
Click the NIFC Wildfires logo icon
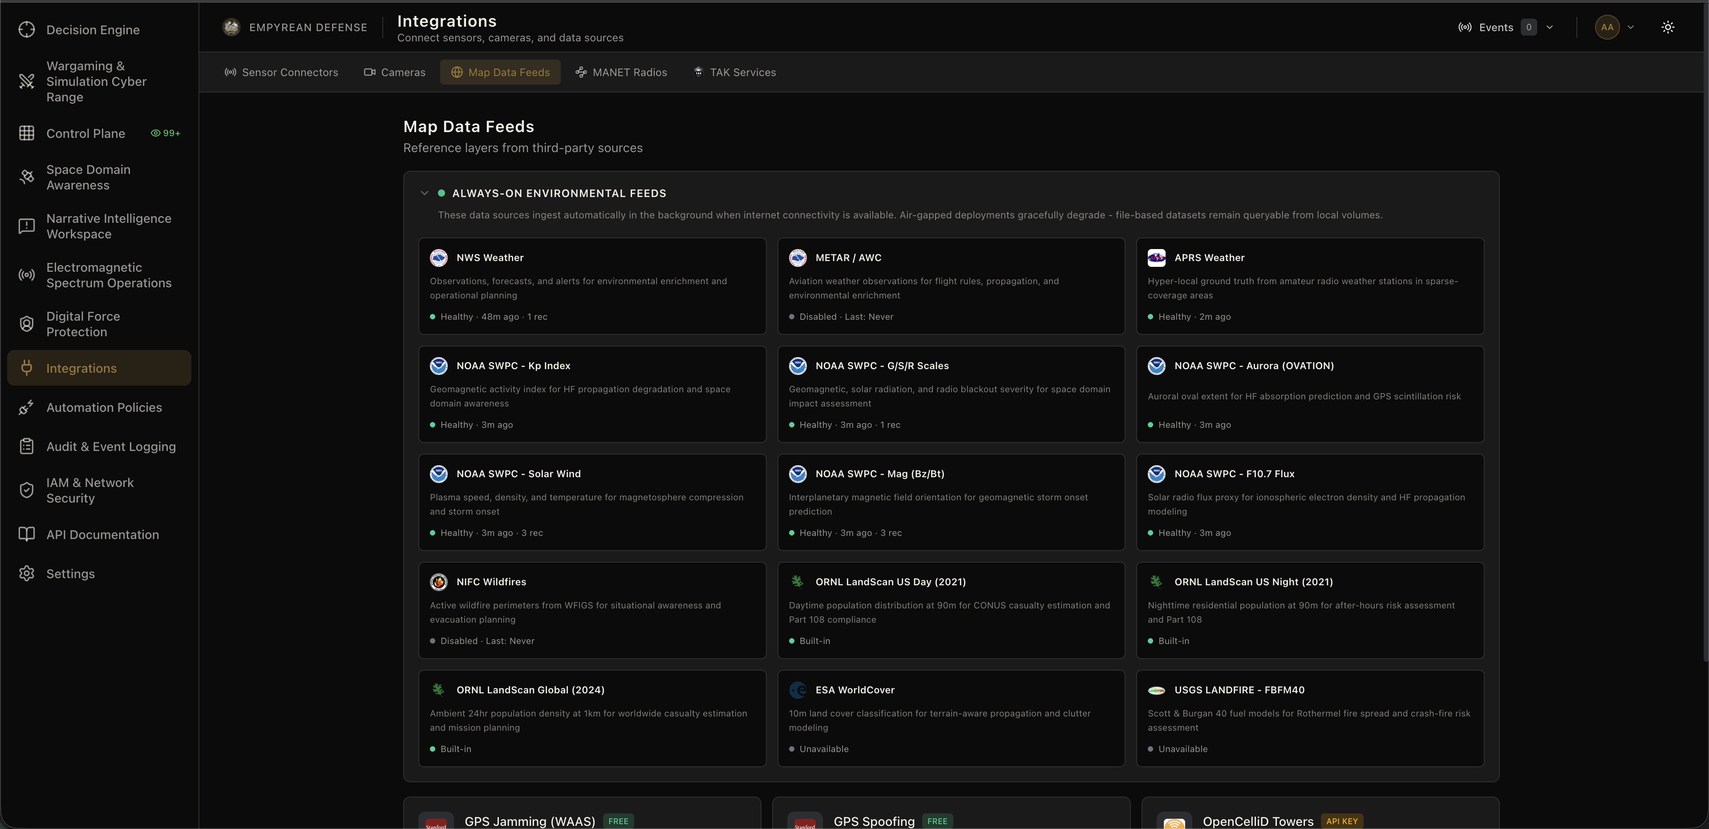click(438, 582)
